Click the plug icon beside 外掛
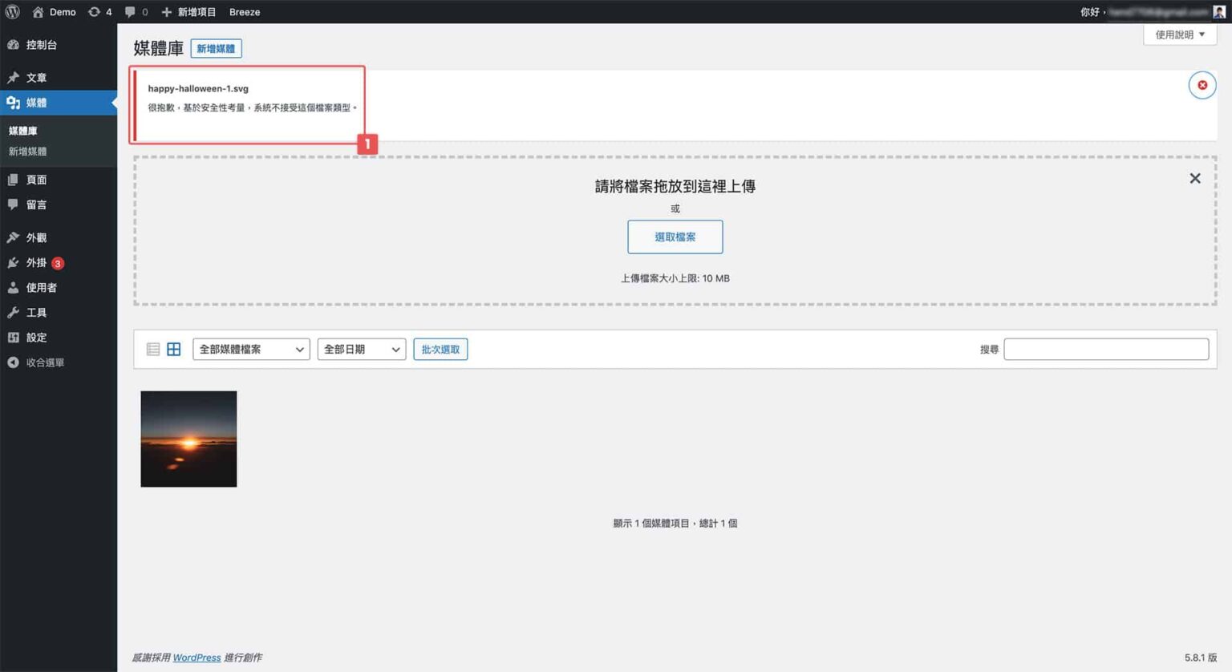 [x=13, y=262]
